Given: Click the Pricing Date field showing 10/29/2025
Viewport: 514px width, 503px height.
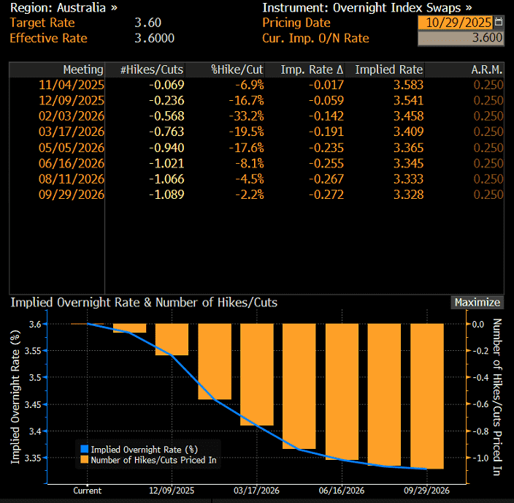Looking at the screenshot, I should coord(456,23).
